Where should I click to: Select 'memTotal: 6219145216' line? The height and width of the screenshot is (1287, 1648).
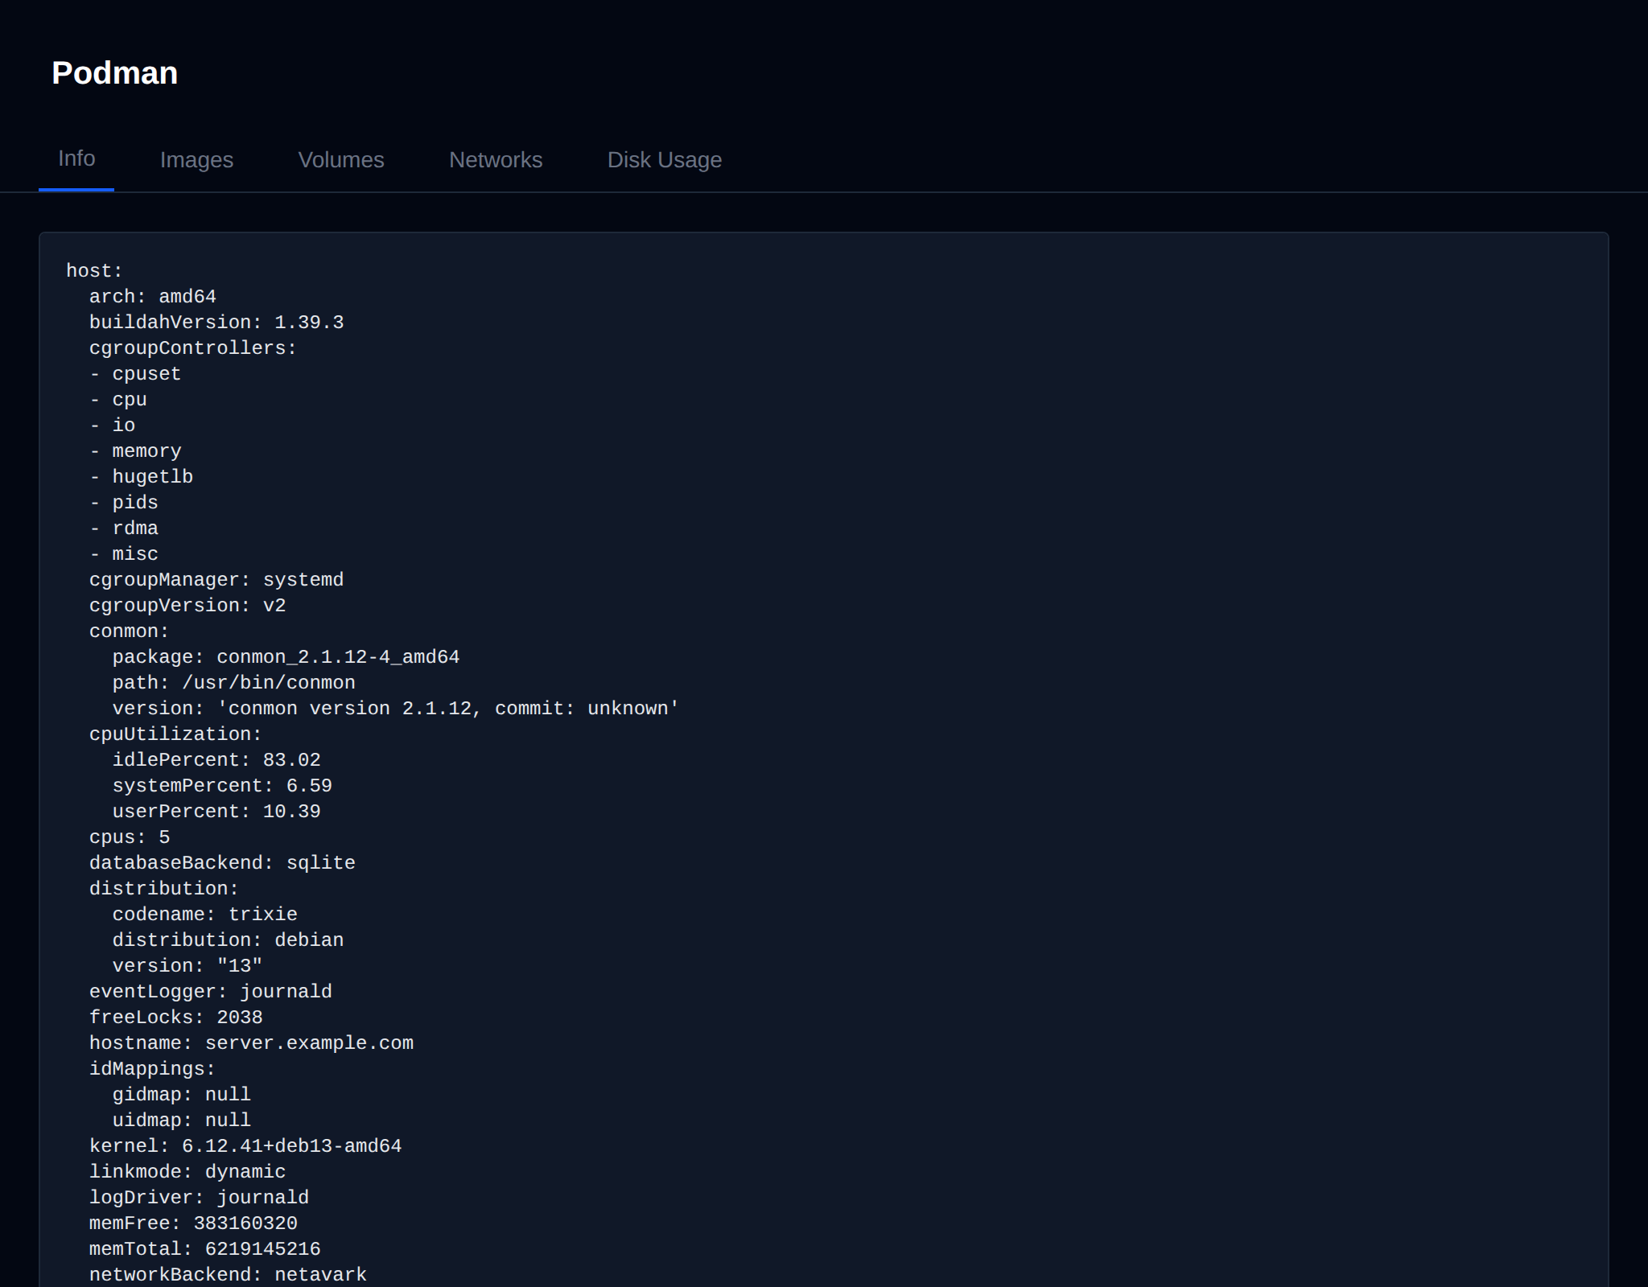tap(205, 1249)
